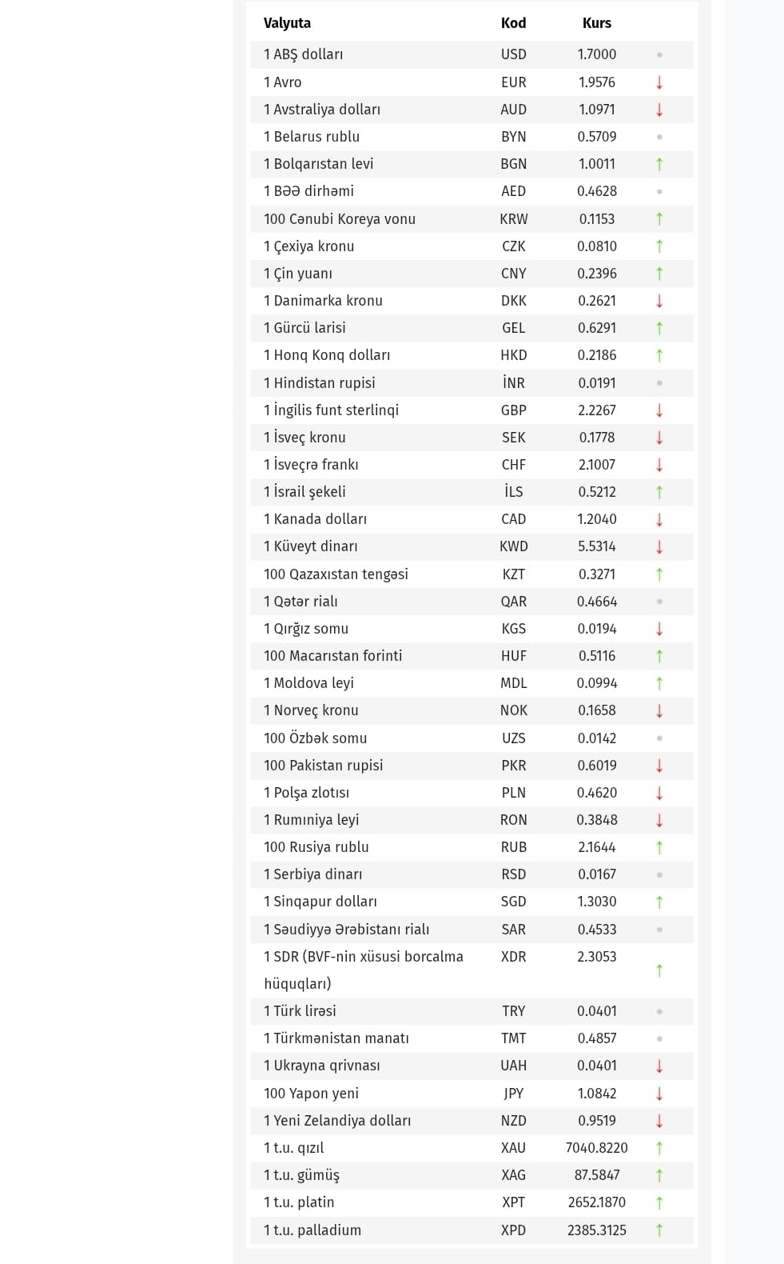
Task: Click the Kod column header
Action: 513,23
